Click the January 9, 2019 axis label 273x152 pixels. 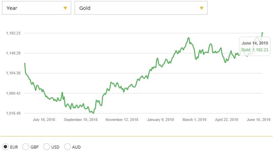[161, 120]
